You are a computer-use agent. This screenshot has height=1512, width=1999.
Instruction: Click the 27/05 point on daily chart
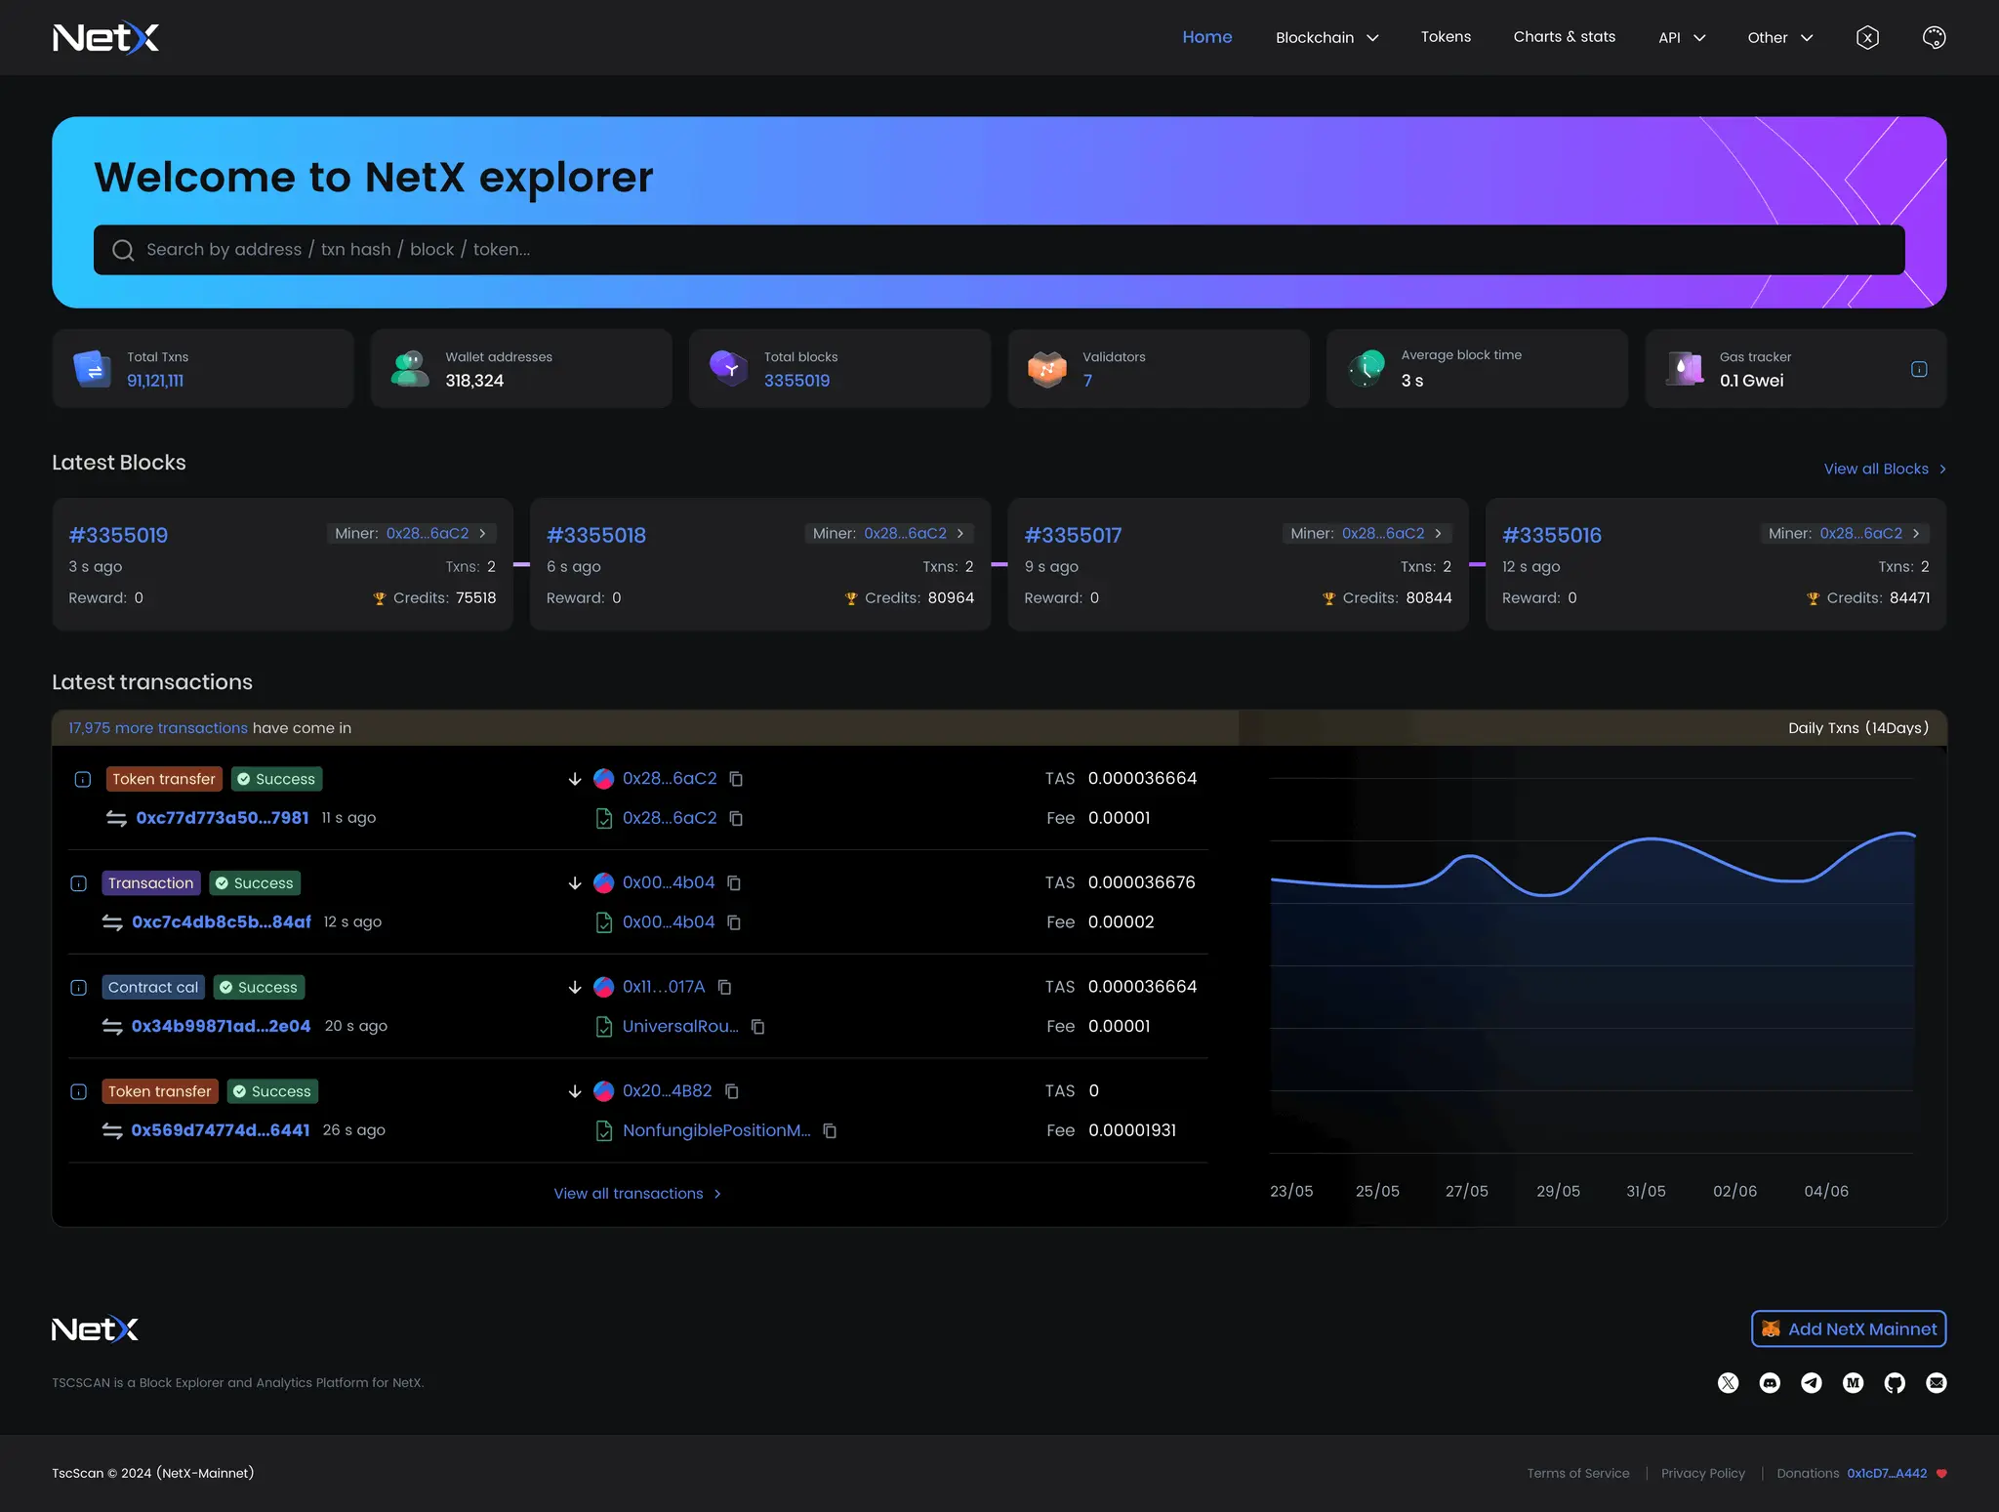[1467, 856]
